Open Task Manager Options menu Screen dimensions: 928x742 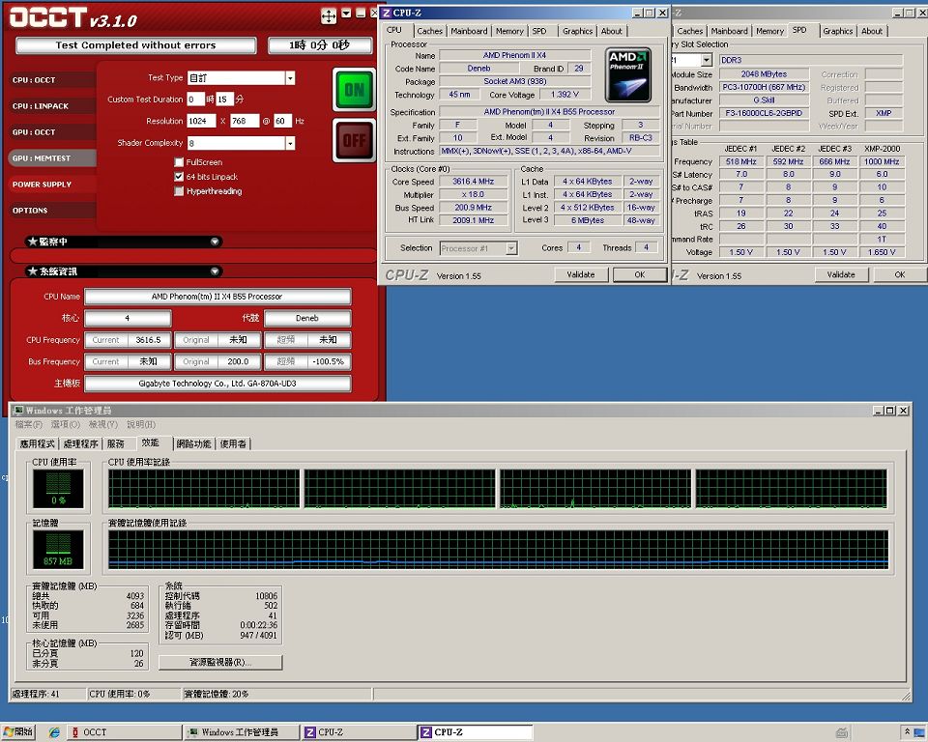pos(65,424)
